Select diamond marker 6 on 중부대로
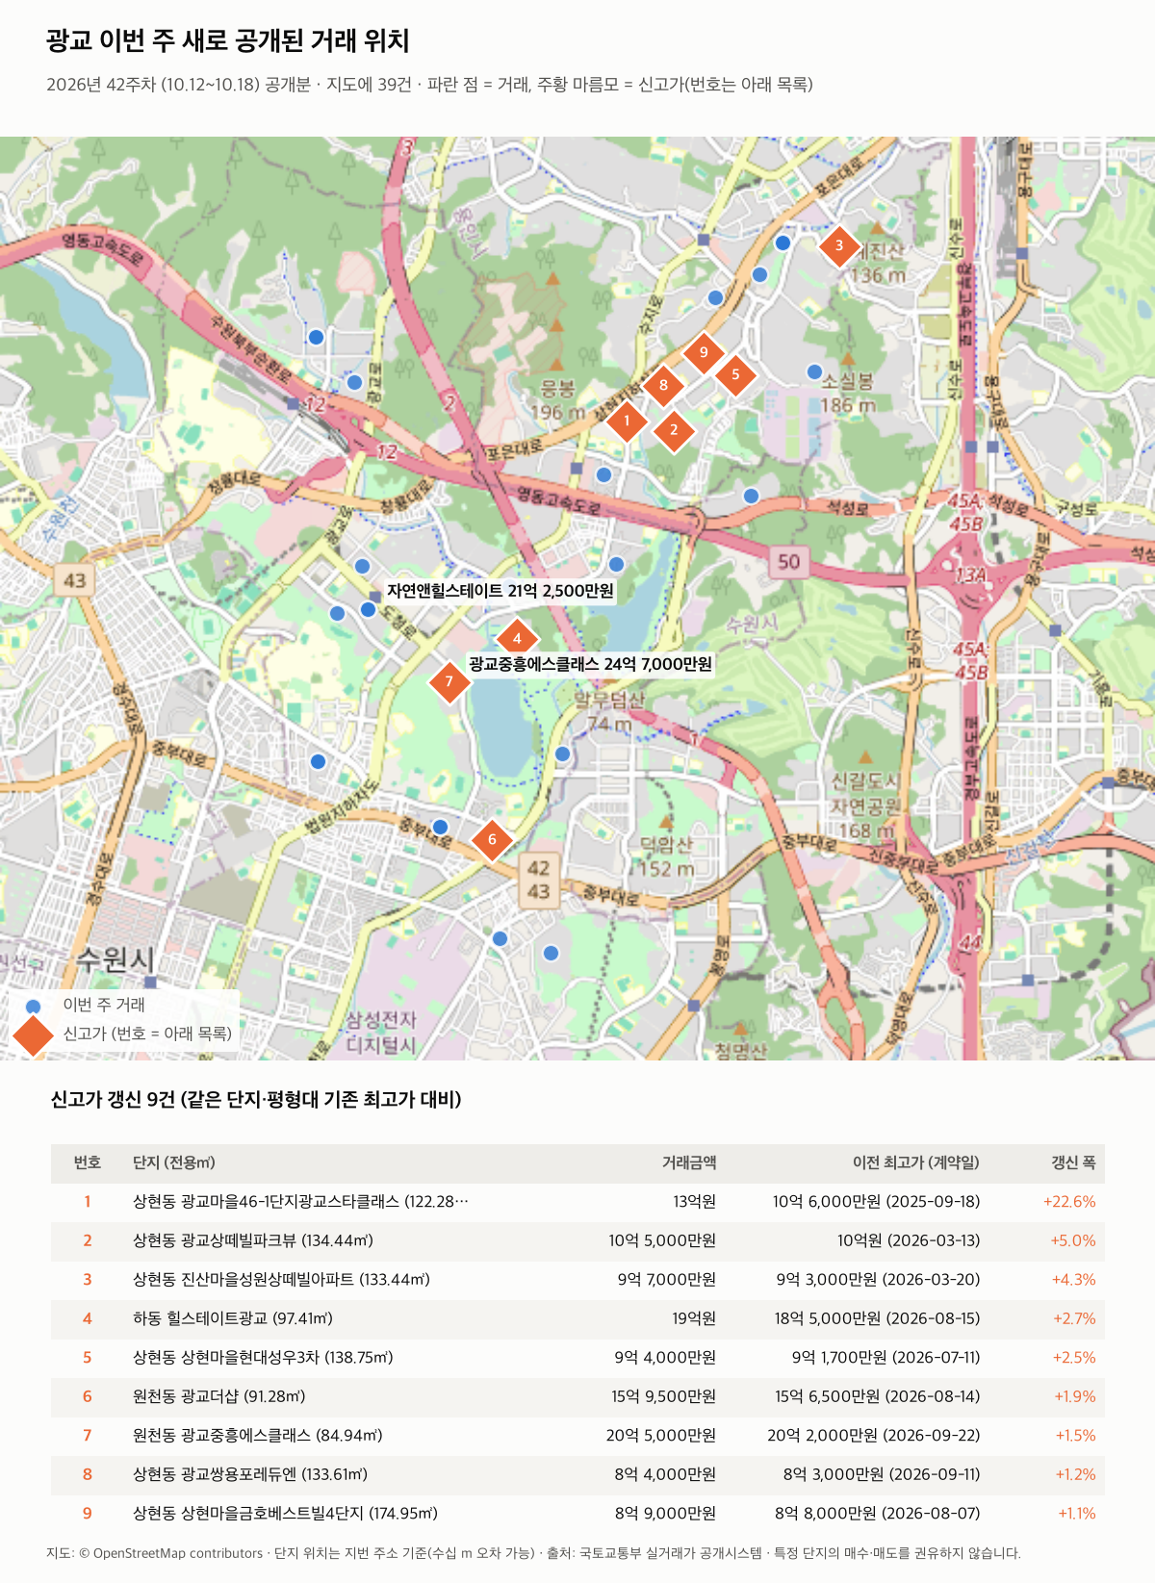1155x1583 pixels. (x=492, y=839)
